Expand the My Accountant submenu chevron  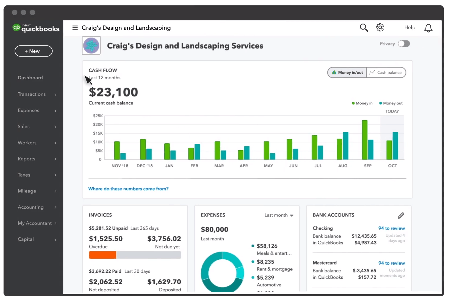[55, 223]
